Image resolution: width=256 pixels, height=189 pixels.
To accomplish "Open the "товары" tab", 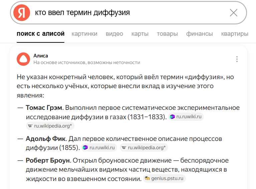I will tap(167, 34).
